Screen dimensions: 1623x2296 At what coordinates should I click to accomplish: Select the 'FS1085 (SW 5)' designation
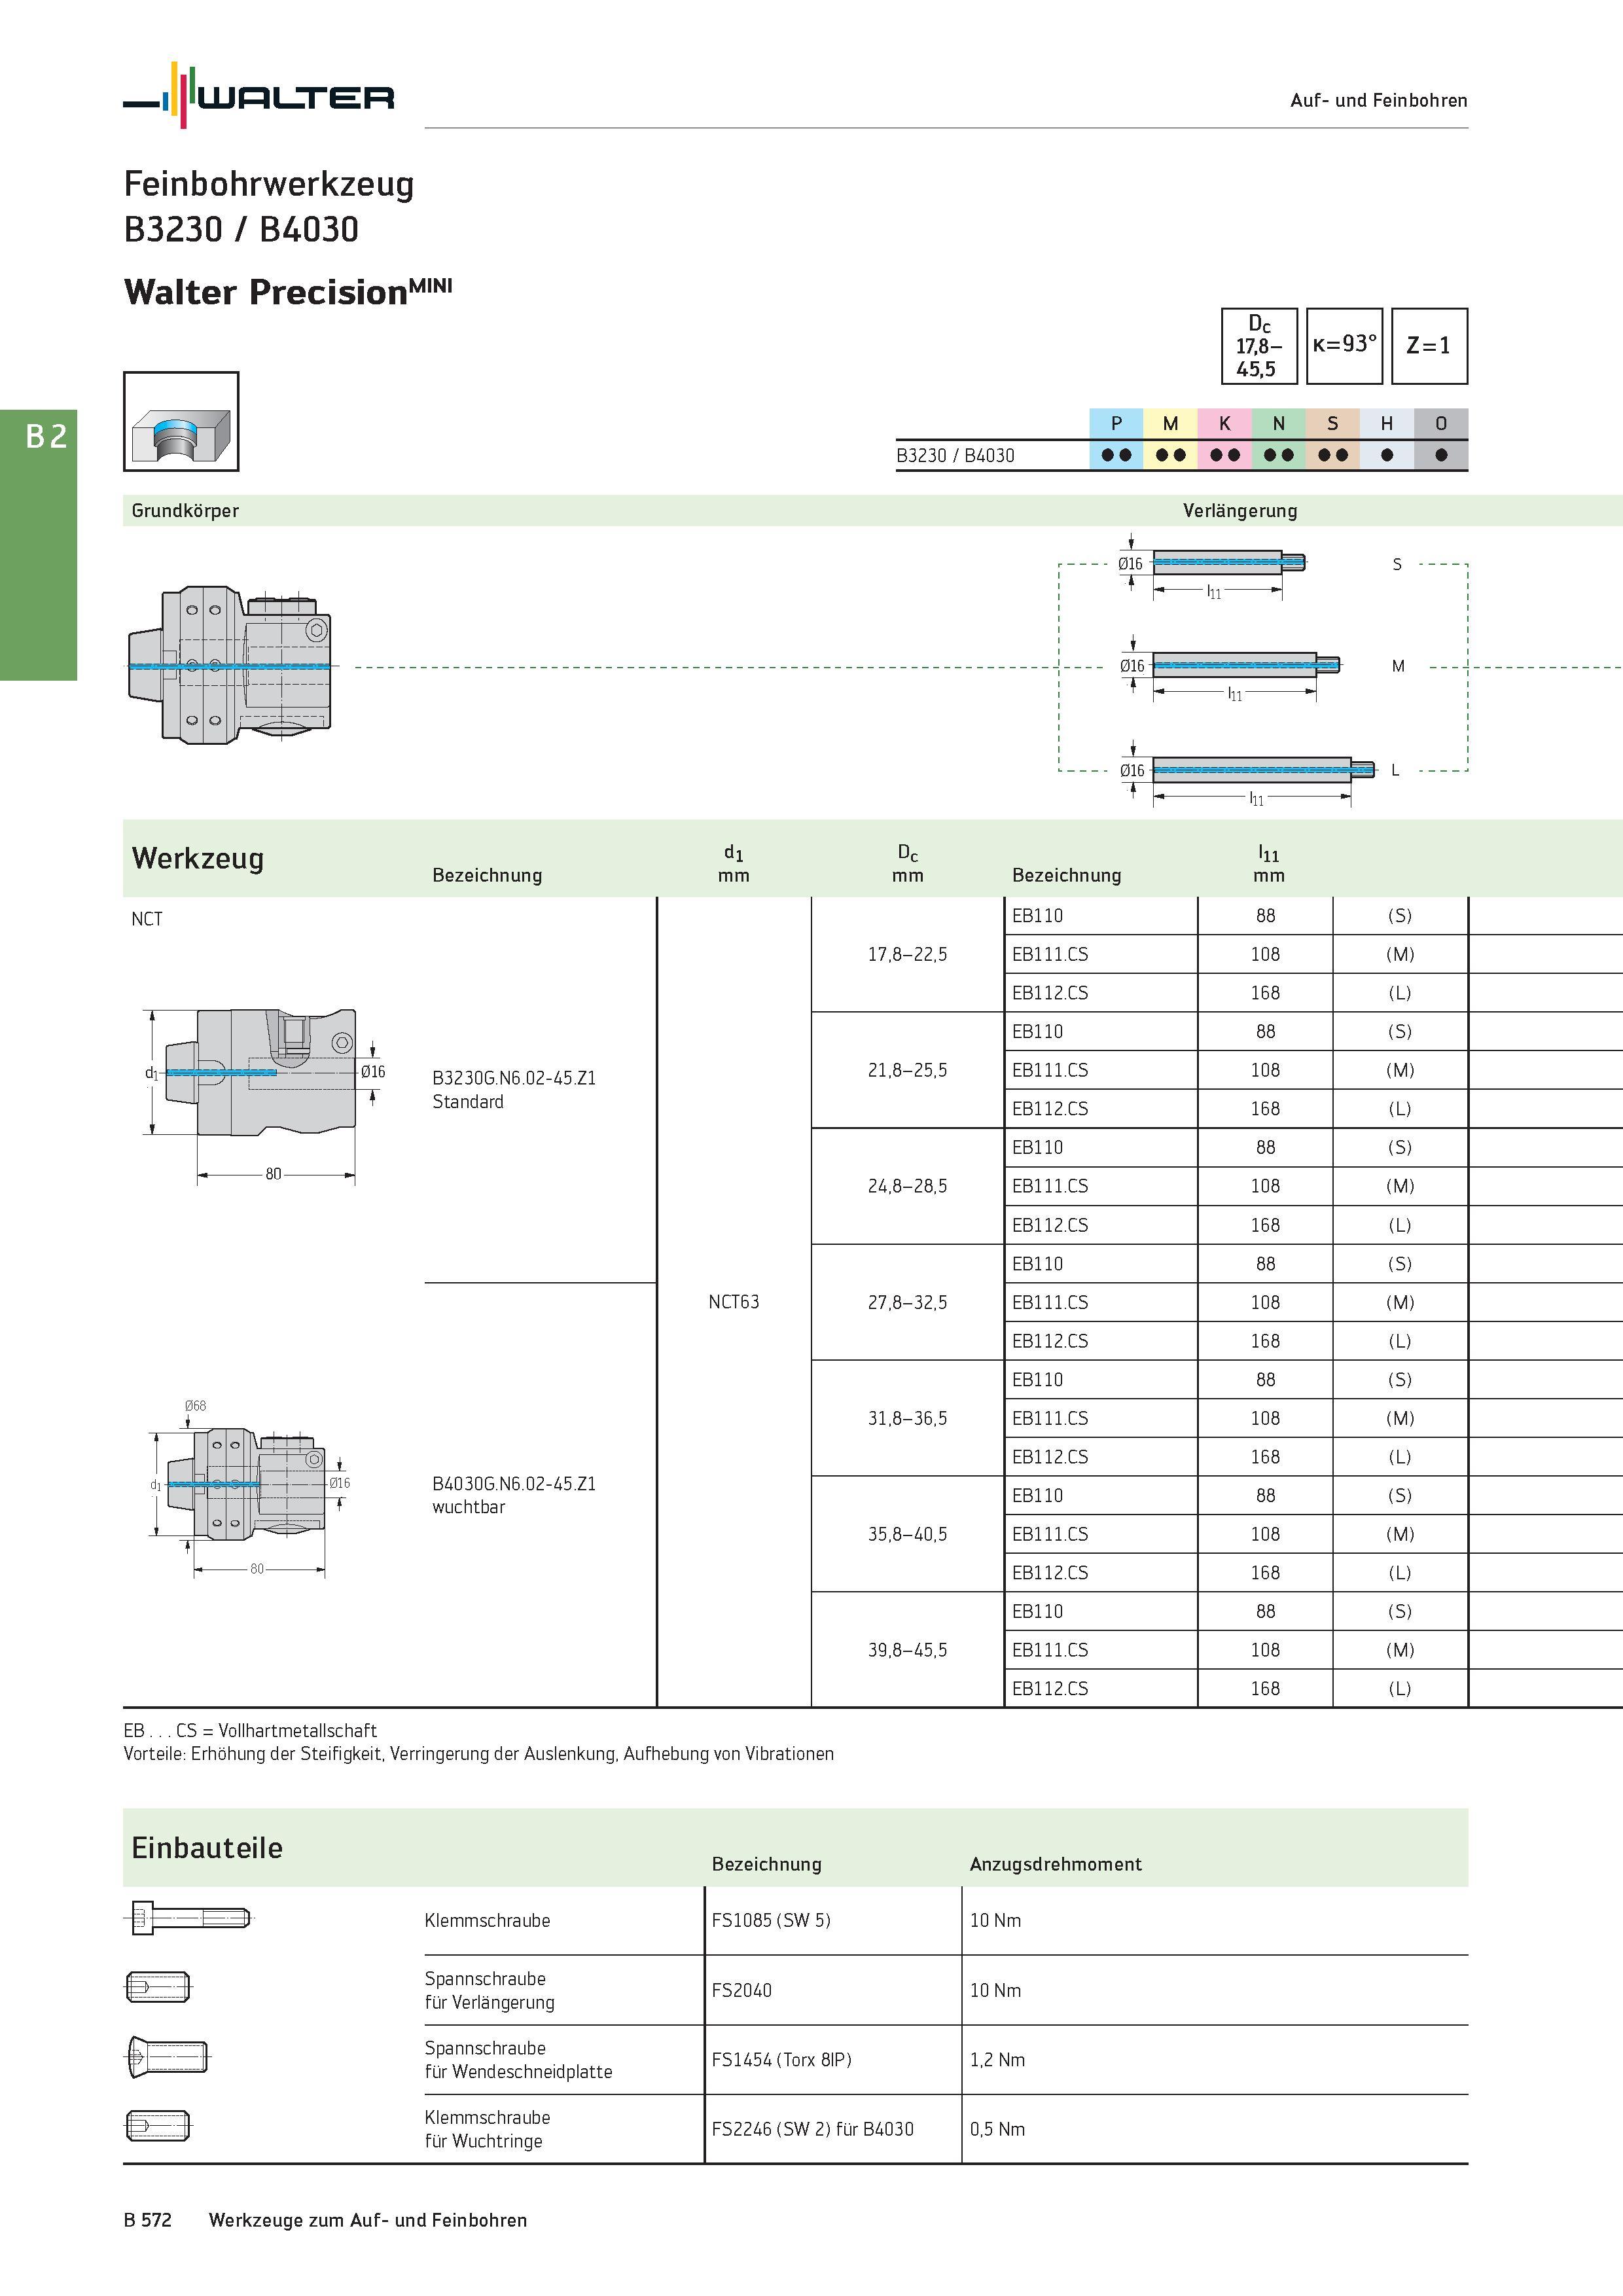[x=771, y=1920]
